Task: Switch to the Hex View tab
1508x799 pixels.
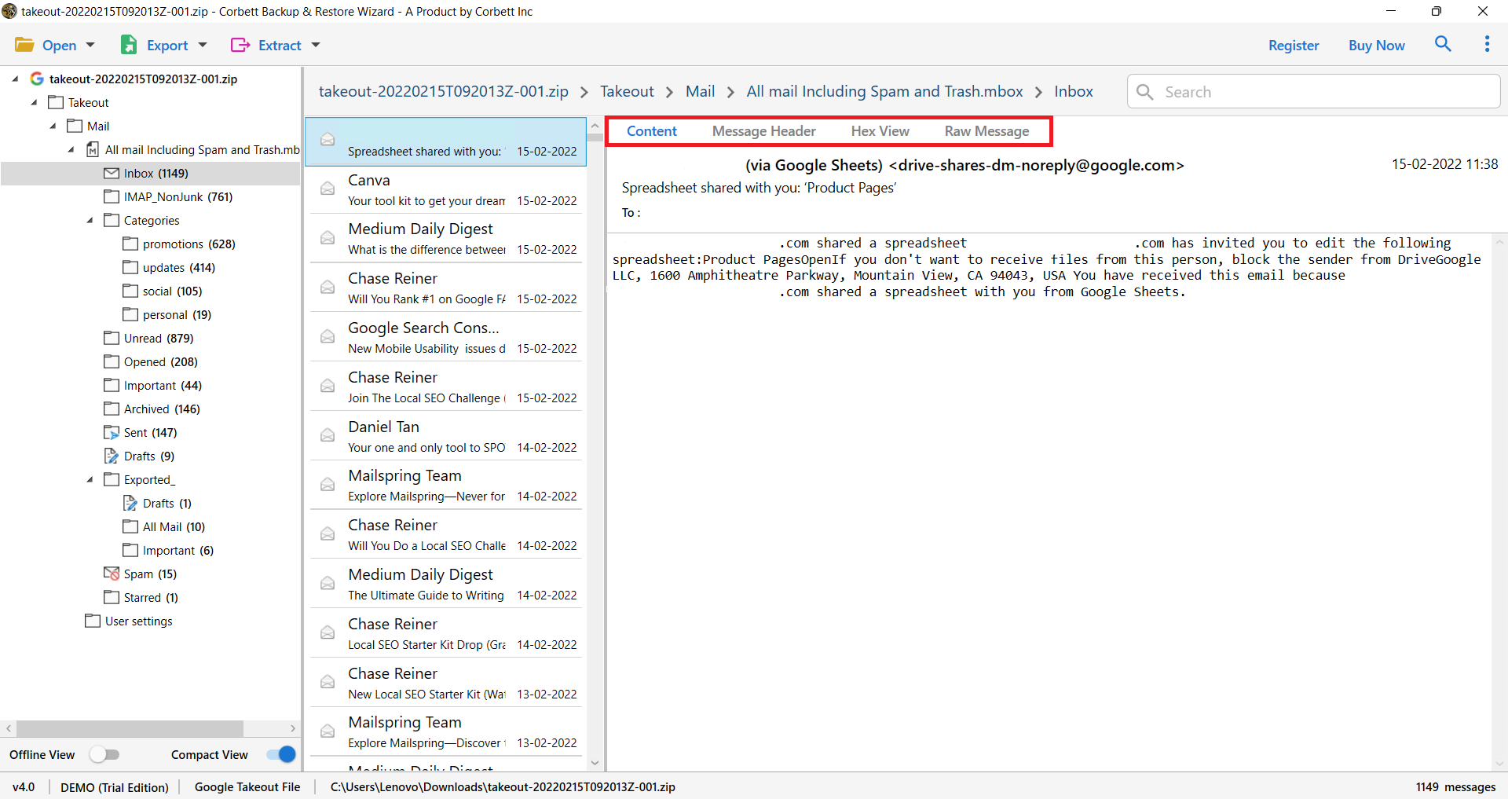Action: point(880,131)
